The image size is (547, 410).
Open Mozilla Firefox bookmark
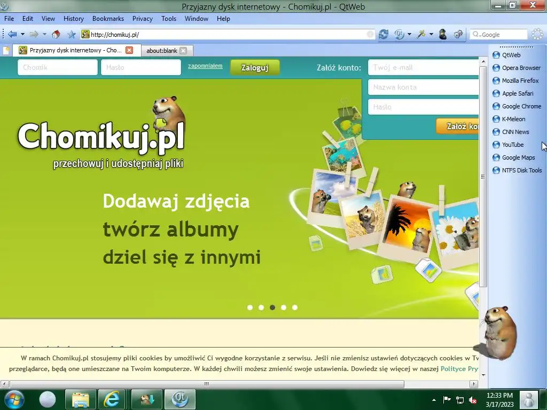pyautogui.click(x=515, y=81)
